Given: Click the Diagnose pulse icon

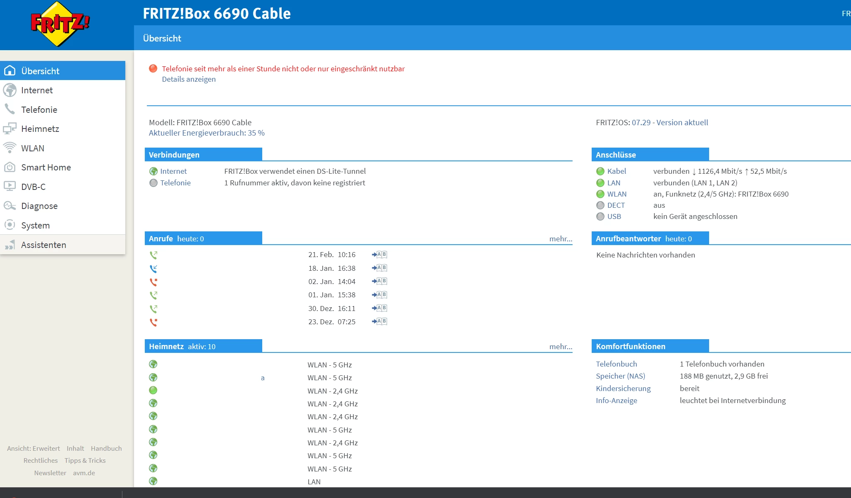Looking at the screenshot, I should [10, 206].
